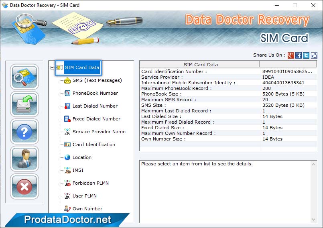Click the Own Number person icon
323x228 pixels.
click(x=67, y=209)
